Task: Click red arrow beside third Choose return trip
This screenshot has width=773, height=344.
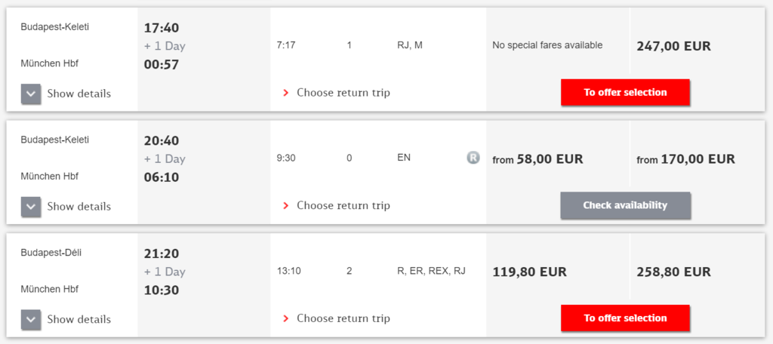Action: click(286, 318)
